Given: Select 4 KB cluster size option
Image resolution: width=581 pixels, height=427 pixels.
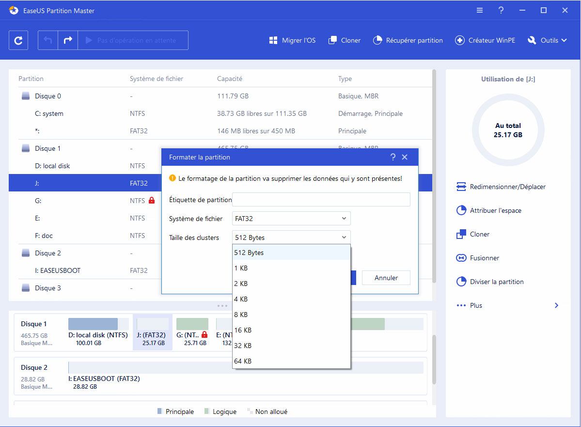Looking at the screenshot, I should pyautogui.click(x=291, y=299).
